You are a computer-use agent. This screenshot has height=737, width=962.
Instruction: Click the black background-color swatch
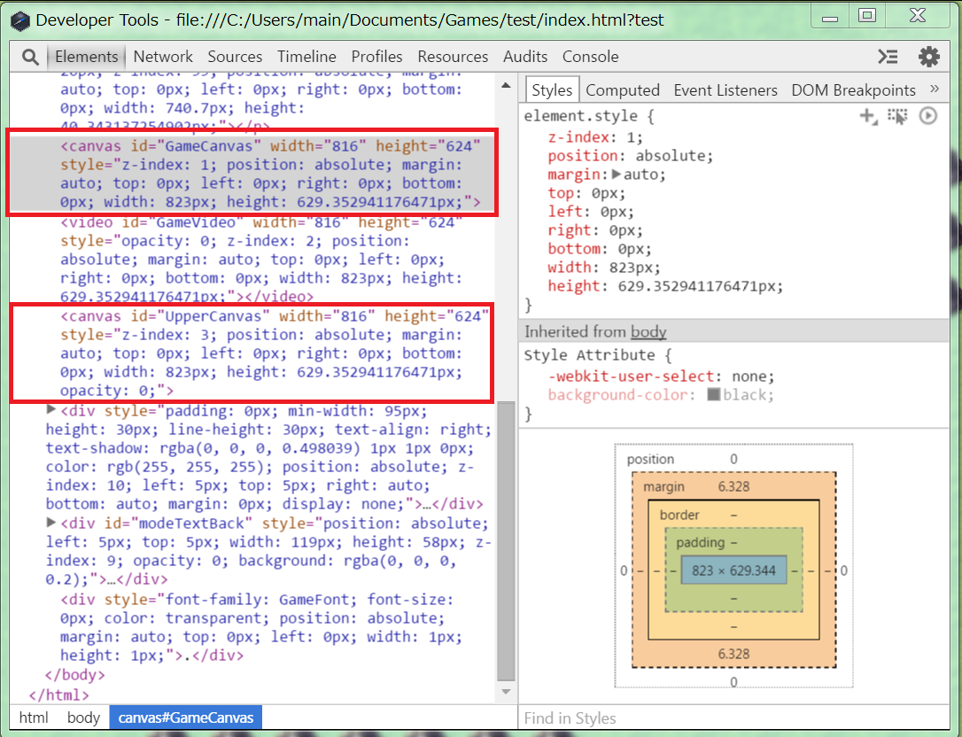713,395
